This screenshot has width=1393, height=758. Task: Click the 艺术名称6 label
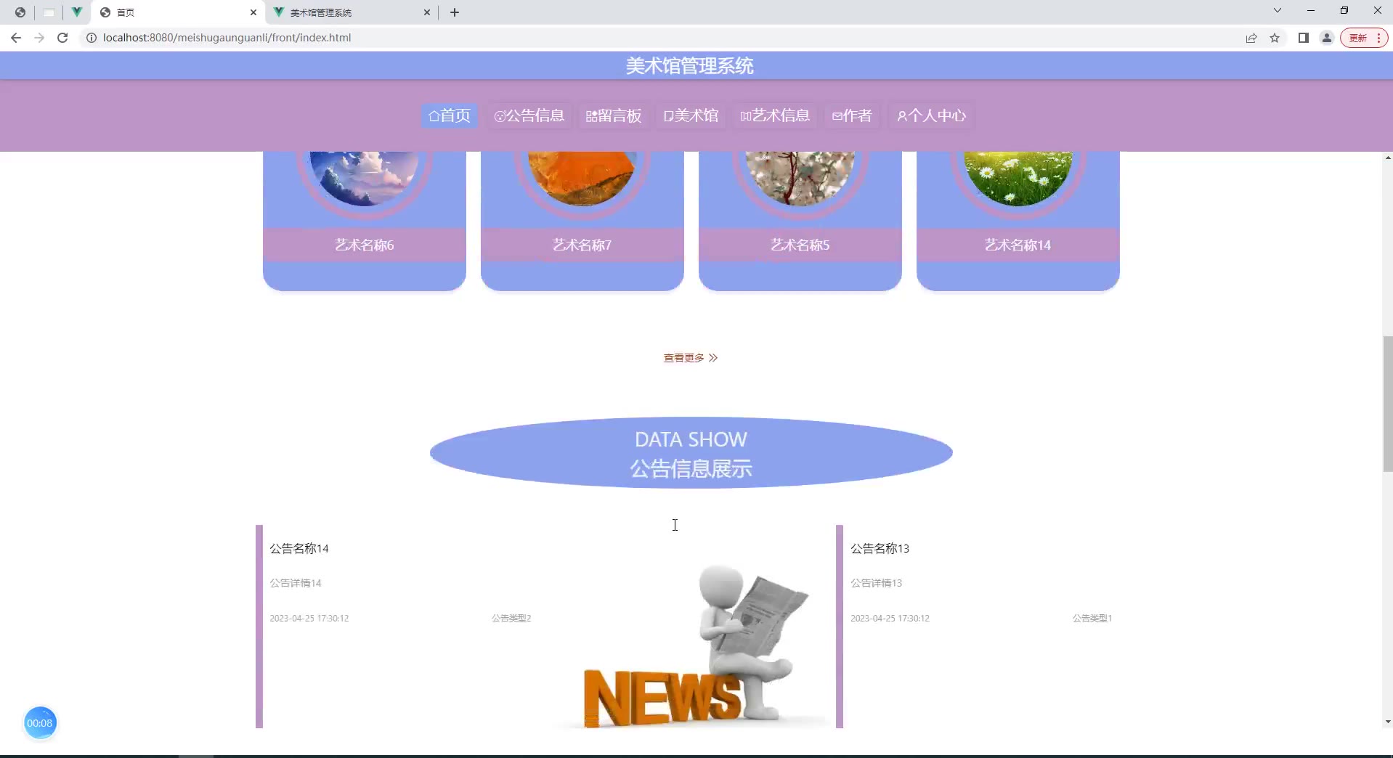(365, 245)
